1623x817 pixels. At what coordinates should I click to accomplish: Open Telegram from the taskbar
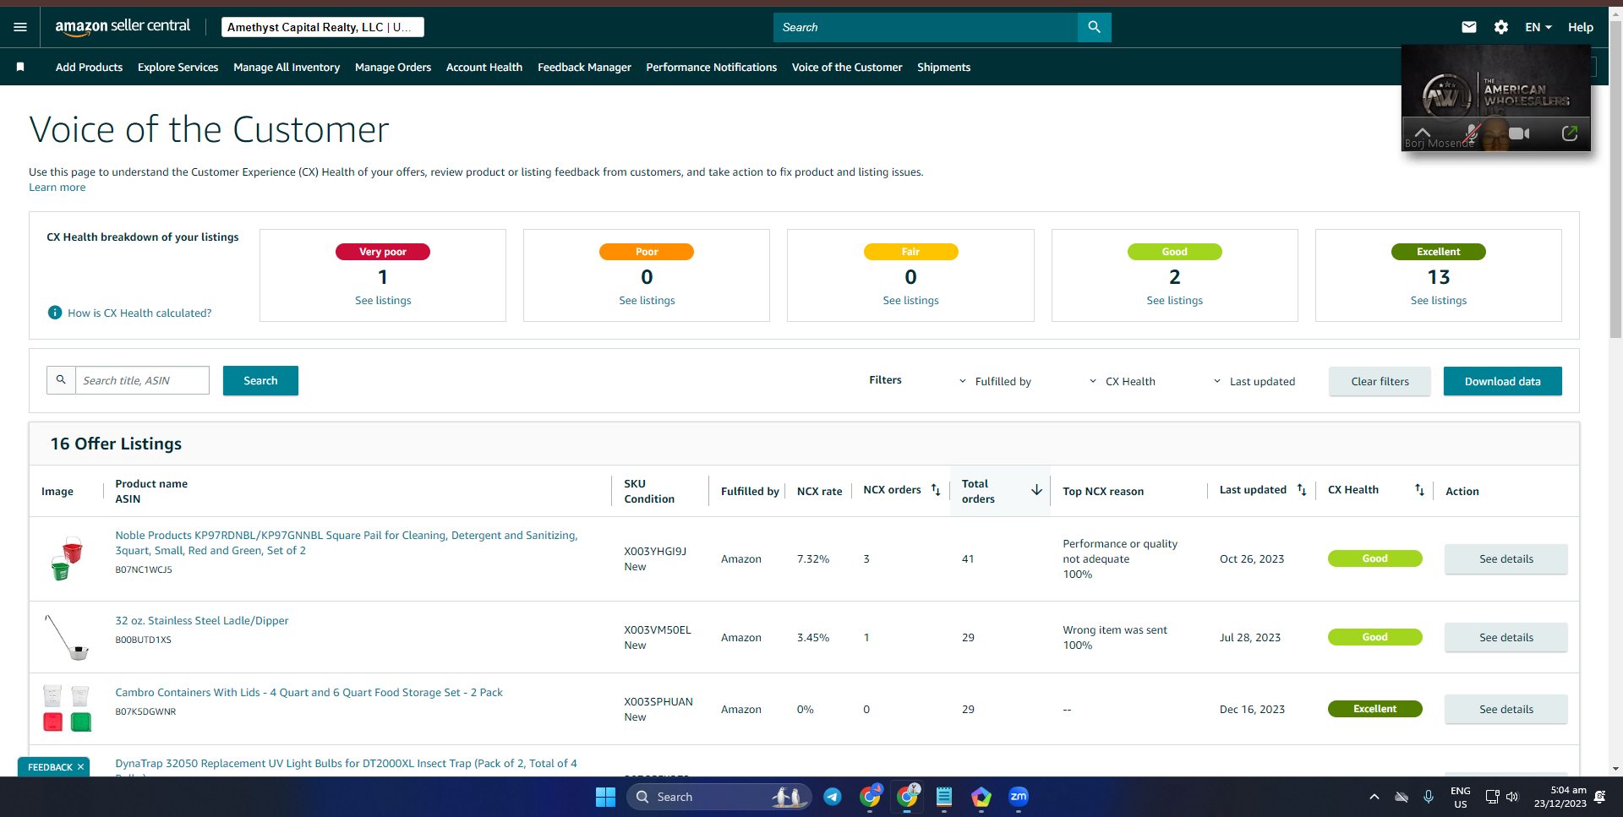[x=833, y=797]
